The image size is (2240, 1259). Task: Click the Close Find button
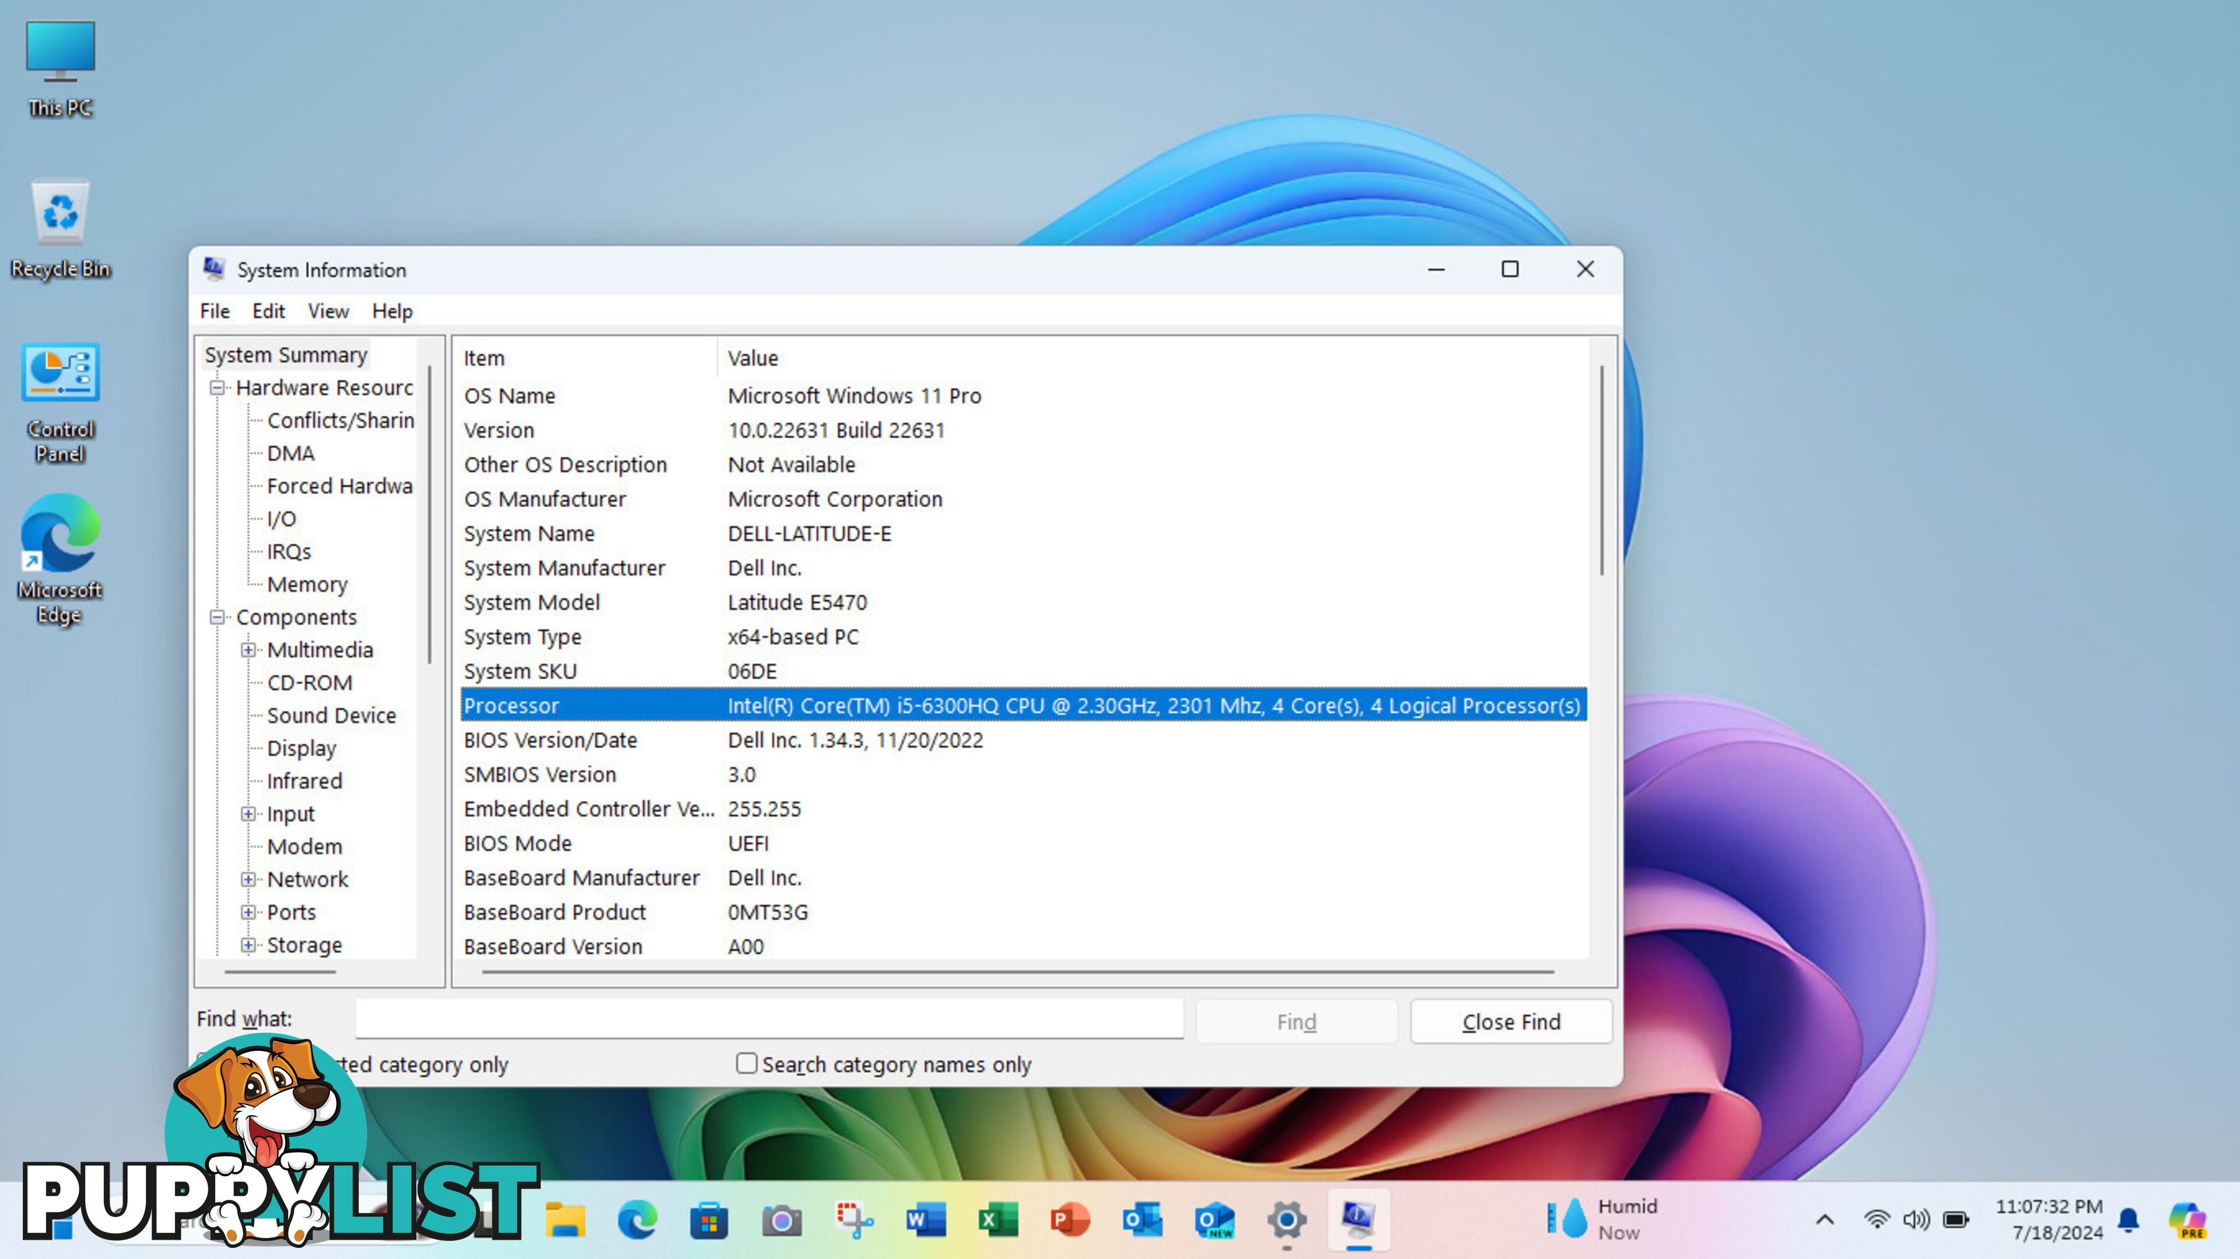click(x=1511, y=1022)
